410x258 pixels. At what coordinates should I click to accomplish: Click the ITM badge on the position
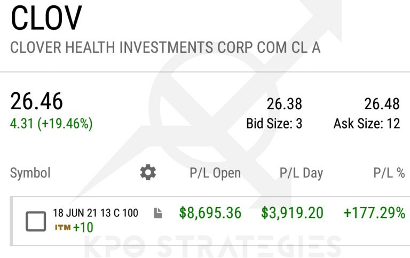point(61,228)
